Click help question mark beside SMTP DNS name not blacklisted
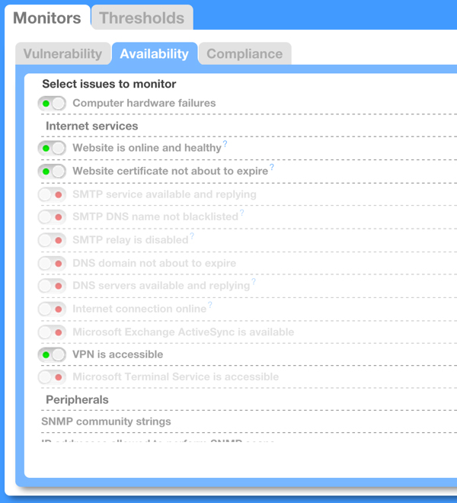Viewport: 457px width, 503px height. (x=241, y=213)
